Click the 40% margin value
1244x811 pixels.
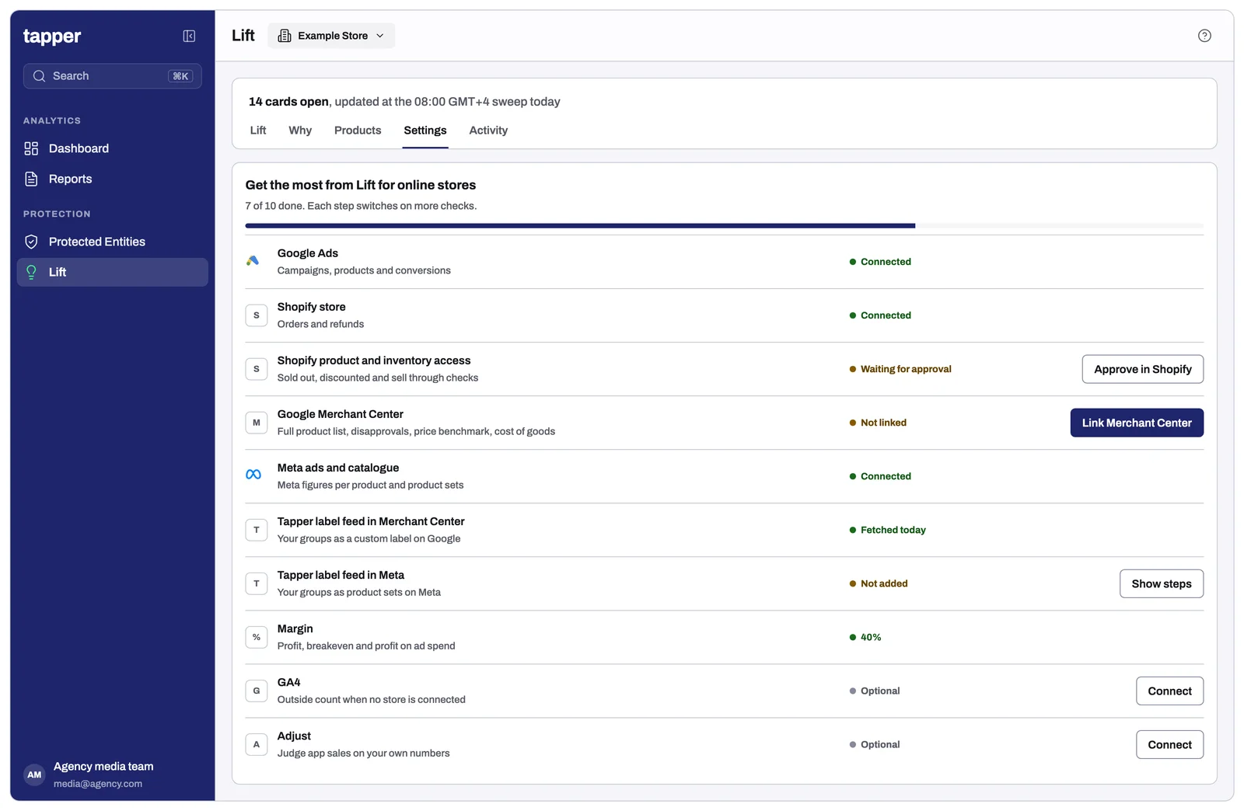tap(871, 637)
